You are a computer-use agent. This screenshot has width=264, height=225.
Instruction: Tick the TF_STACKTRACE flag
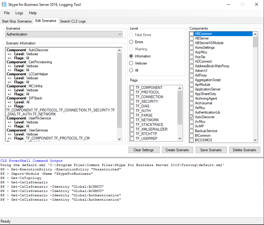point(132,125)
